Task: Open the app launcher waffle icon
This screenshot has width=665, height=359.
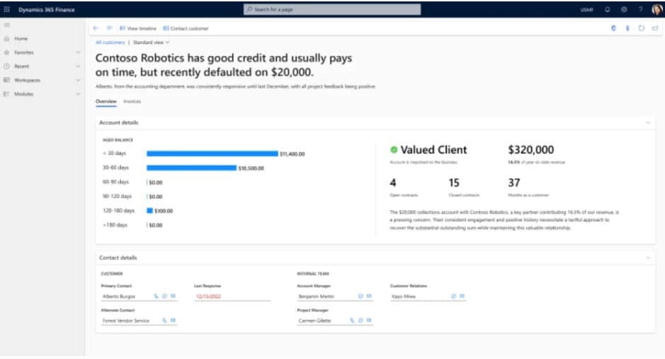Action: click(x=7, y=9)
